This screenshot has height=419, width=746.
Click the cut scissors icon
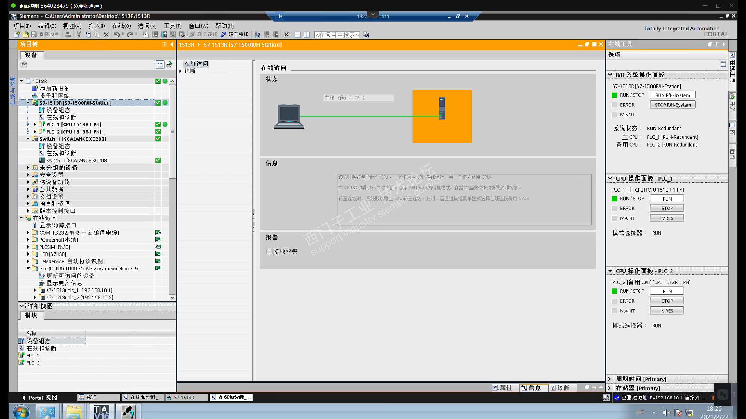pyautogui.click(x=79, y=34)
